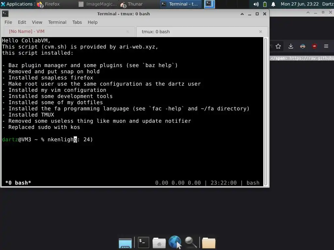Click the 'bash' label in tmux status right

[253, 183]
